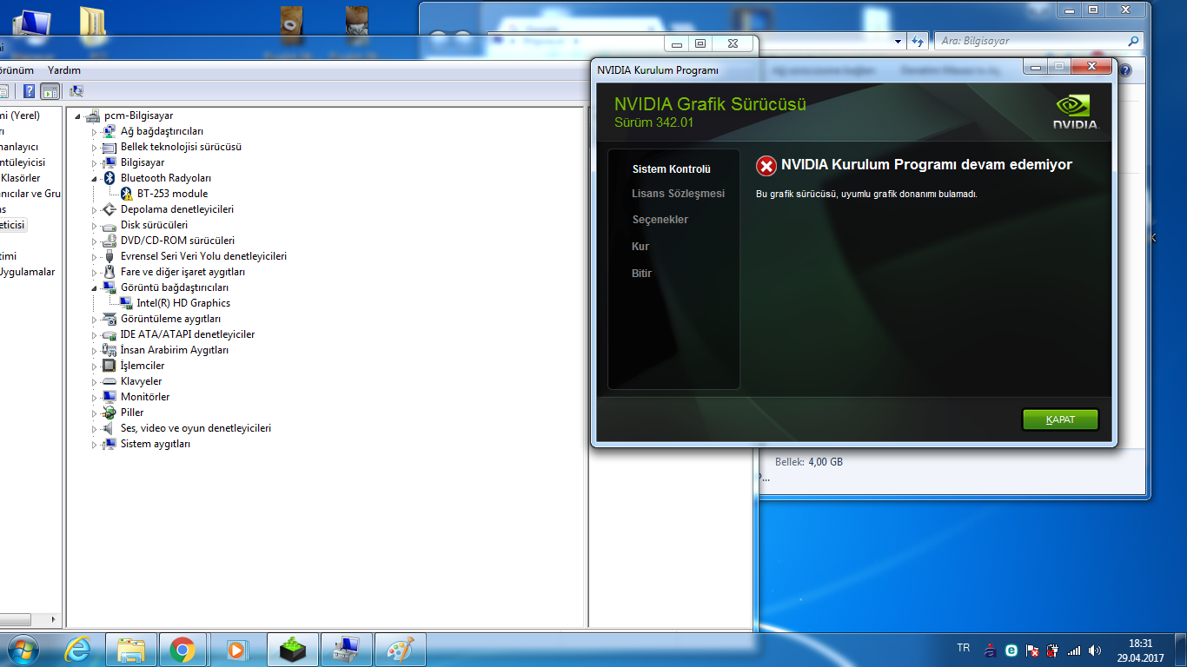Open the Explorer address bar dropdown arrow

click(x=899, y=41)
